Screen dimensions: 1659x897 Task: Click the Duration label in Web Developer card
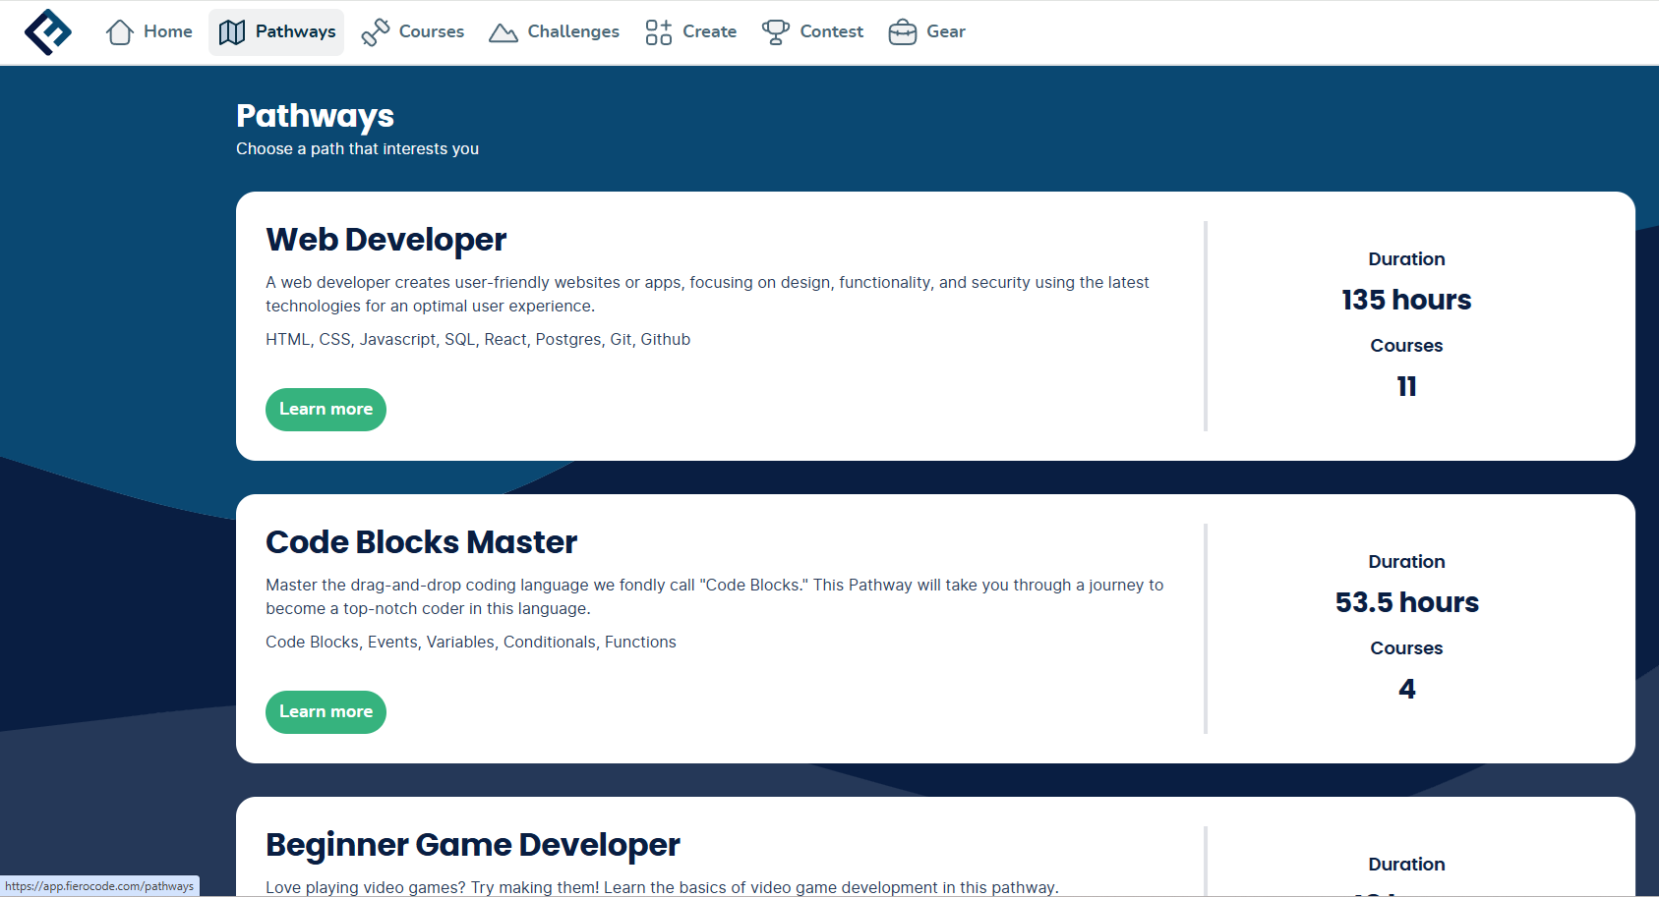(1406, 259)
